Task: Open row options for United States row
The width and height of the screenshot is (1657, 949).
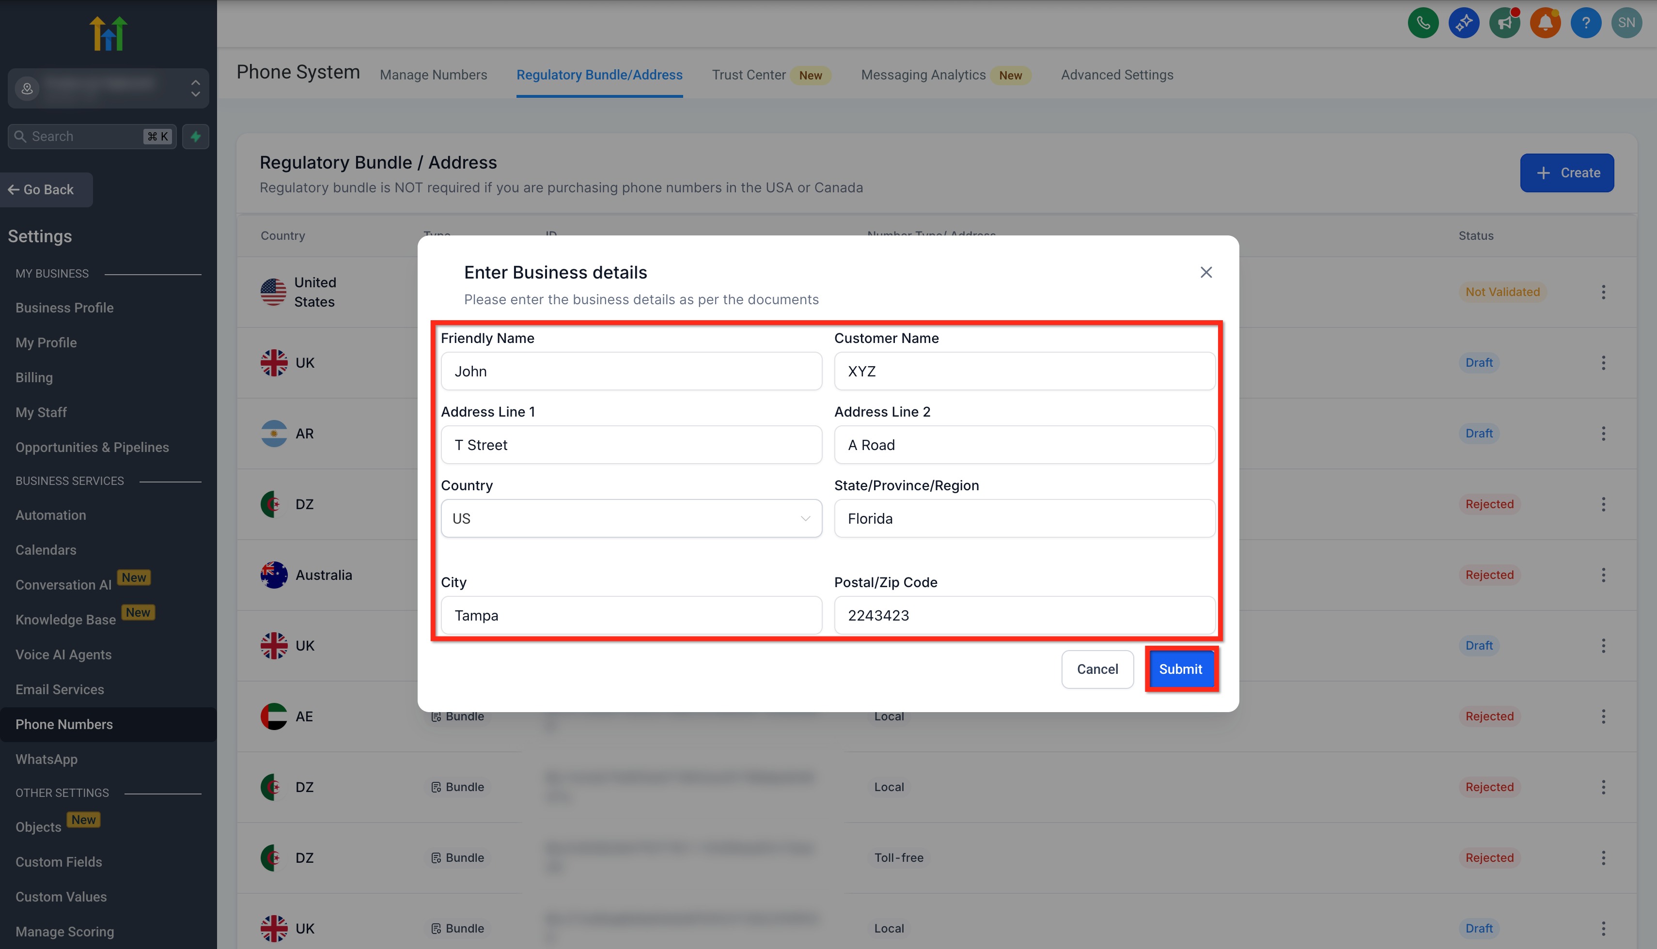Action: point(1603,292)
